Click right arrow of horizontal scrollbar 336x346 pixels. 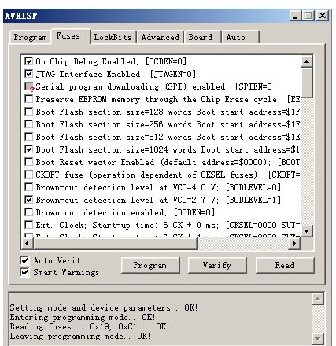294,244
